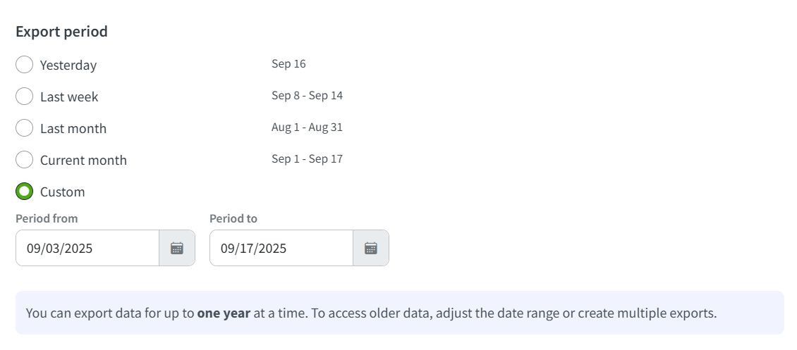Click the 'Yesterday' label text
Image resolution: width=797 pixels, height=350 pixels.
pyautogui.click(x=68, y=65)
